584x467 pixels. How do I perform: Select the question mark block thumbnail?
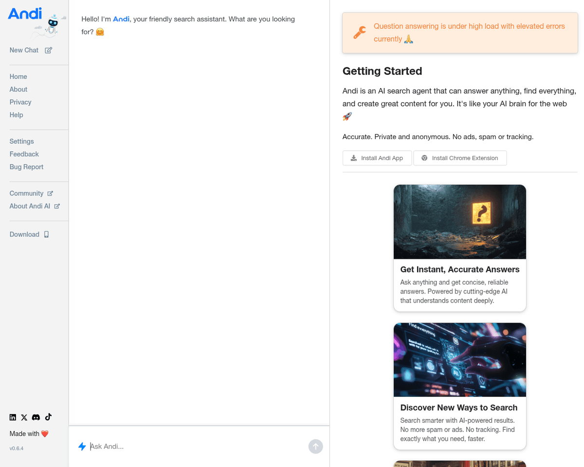(459, 222)
